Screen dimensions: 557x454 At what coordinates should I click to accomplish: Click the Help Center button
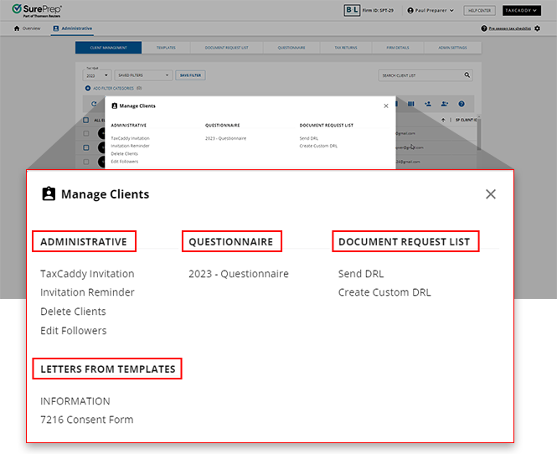pyautogui.click(x=479, y=11)
